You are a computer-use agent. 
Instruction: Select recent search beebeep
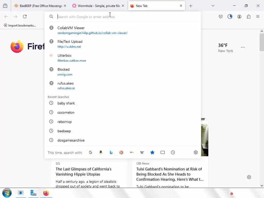122,131
